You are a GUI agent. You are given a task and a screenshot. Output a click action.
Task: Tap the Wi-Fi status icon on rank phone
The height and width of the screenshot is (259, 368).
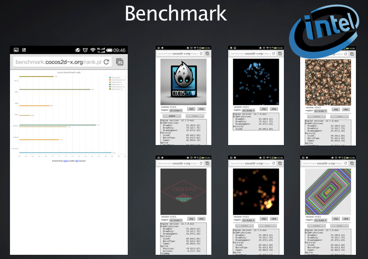[x=93, y=50]
